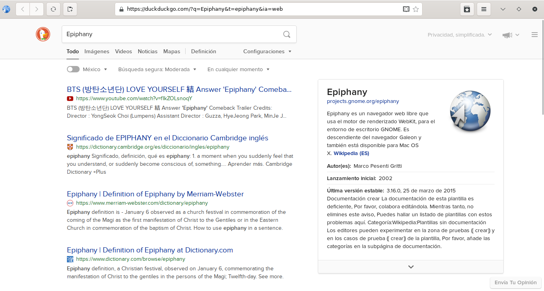Open the BTS LOVE YOURSELF Answer result

(179, 89)
